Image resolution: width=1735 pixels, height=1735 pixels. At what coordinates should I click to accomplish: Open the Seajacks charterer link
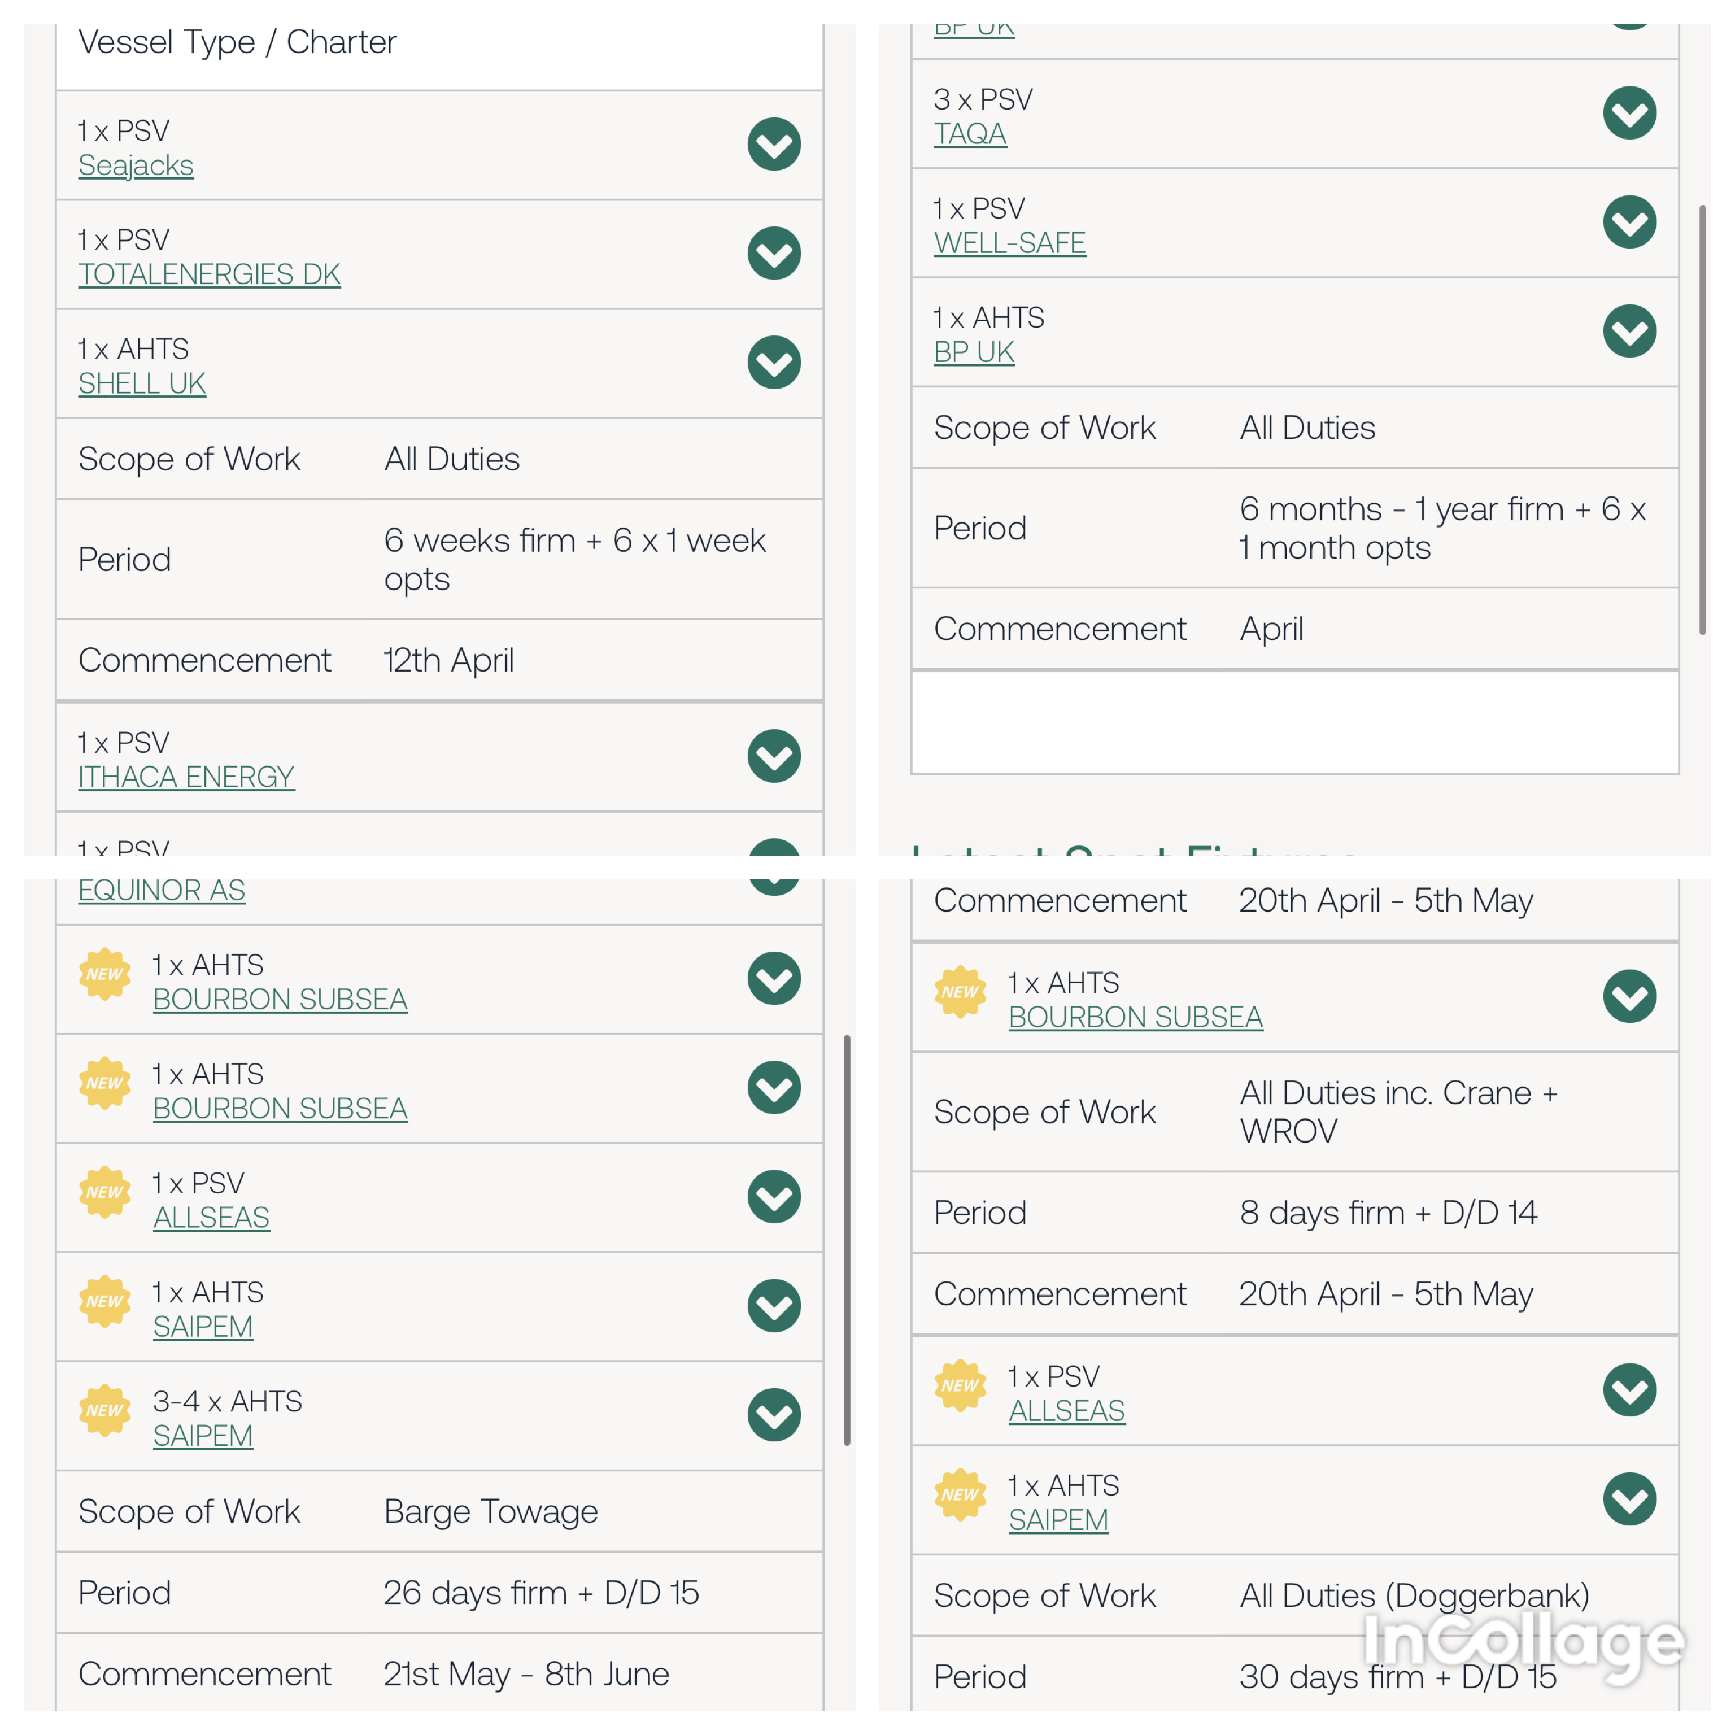point(136,166)
